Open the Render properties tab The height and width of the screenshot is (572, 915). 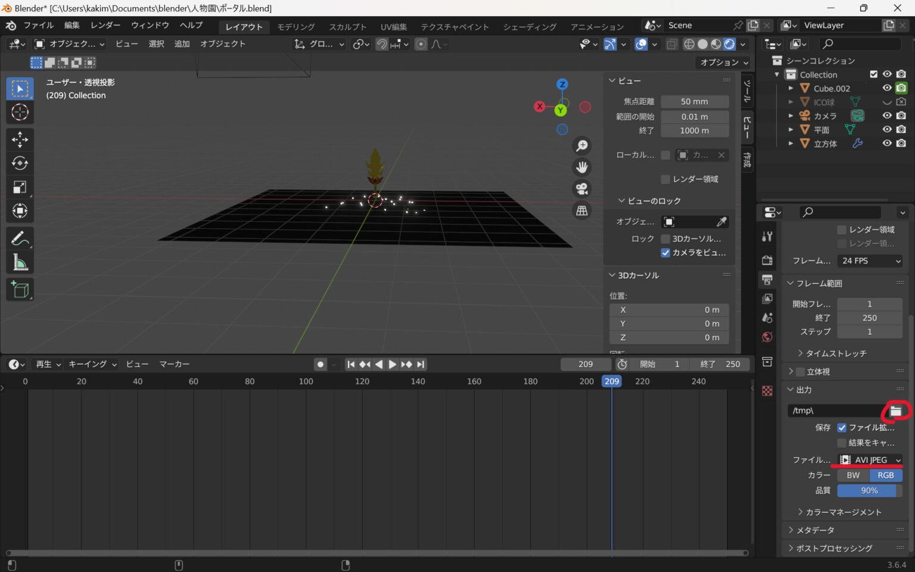pyautogui.click(x=767, y=260)
